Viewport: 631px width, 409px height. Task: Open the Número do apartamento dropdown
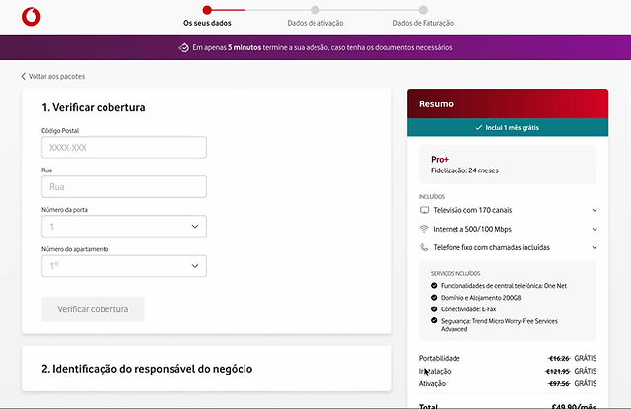124,266
